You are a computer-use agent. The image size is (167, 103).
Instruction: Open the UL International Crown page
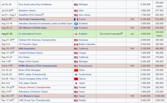coord(30,34)
